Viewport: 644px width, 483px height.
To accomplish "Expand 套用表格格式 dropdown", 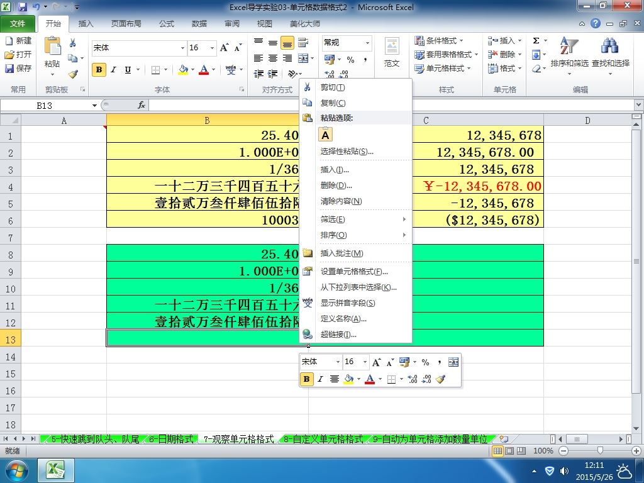I will 476,54.
